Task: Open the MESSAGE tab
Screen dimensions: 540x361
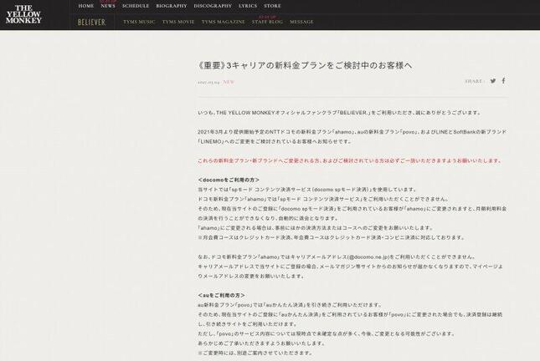Action: [301, 22]
